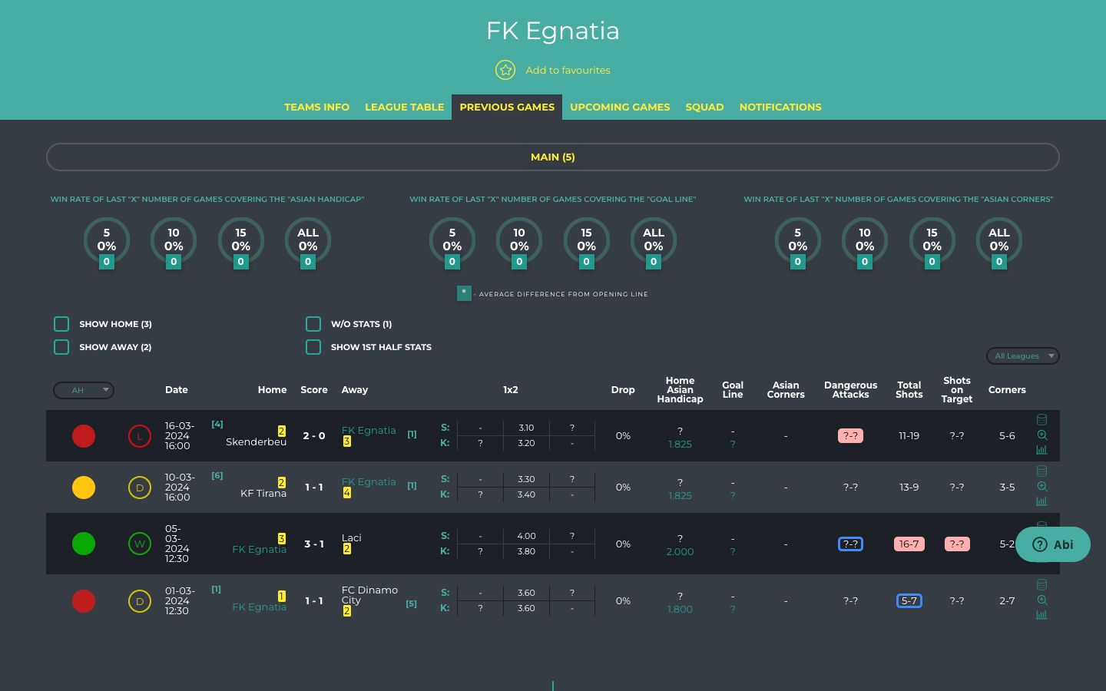The image size is (1106, 691).
Task: Open the All Leagues dropdown
Action: (x=1023, y=355)
